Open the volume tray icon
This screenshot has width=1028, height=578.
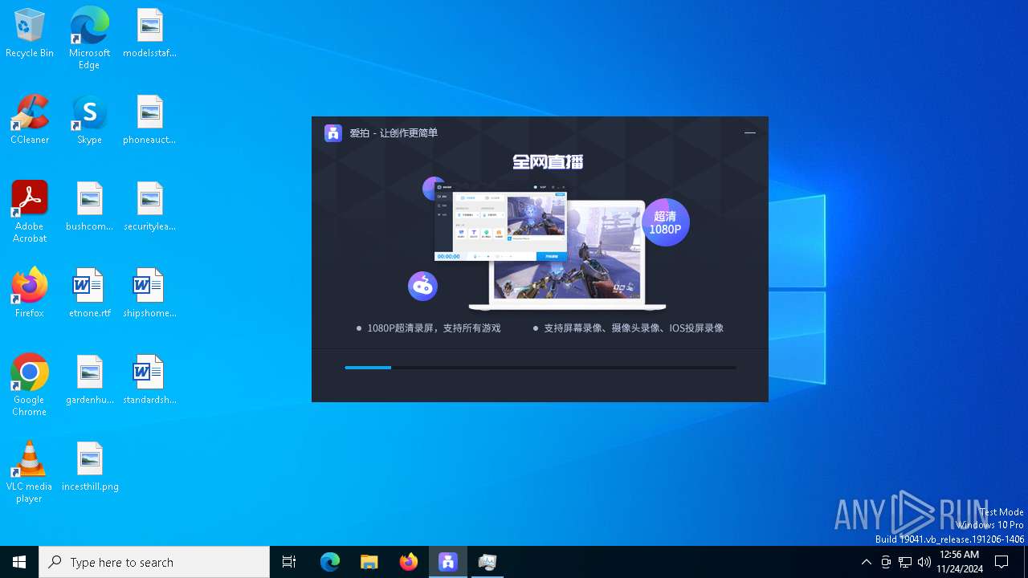(x=924, y=562)
